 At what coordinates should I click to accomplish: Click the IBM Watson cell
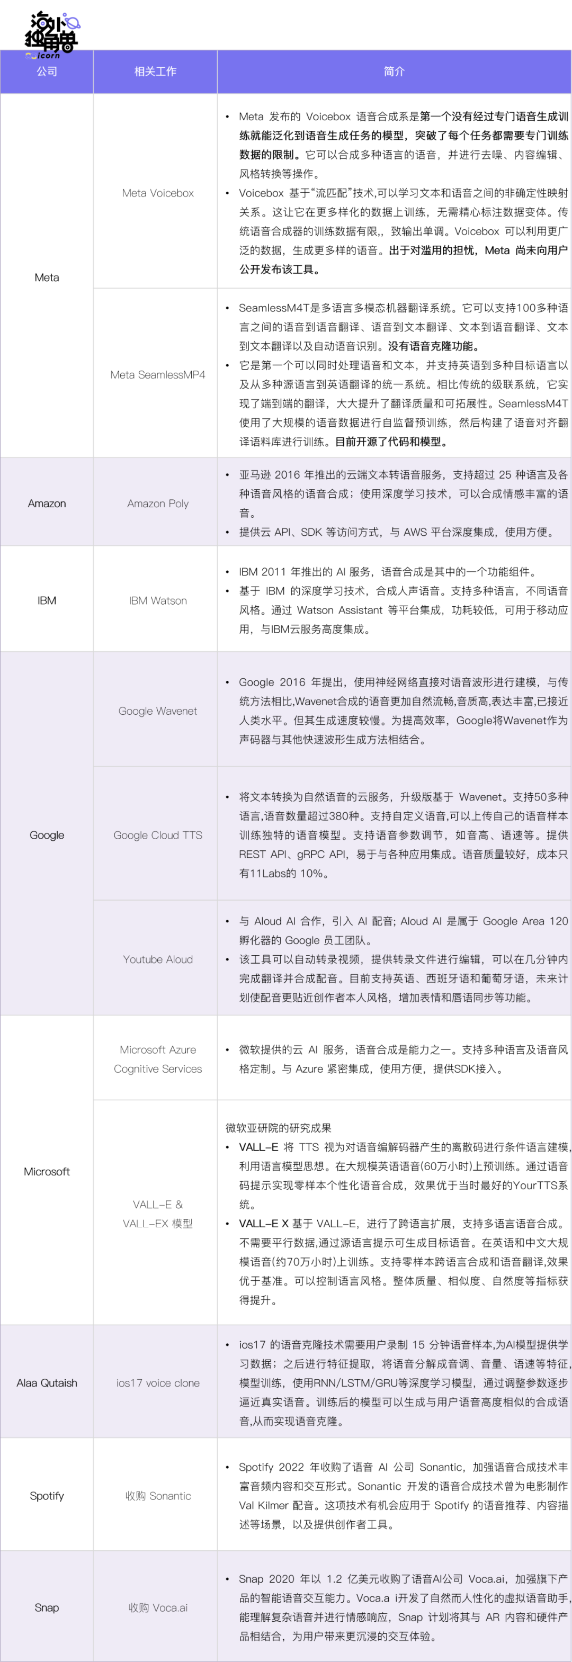point(155,600)
